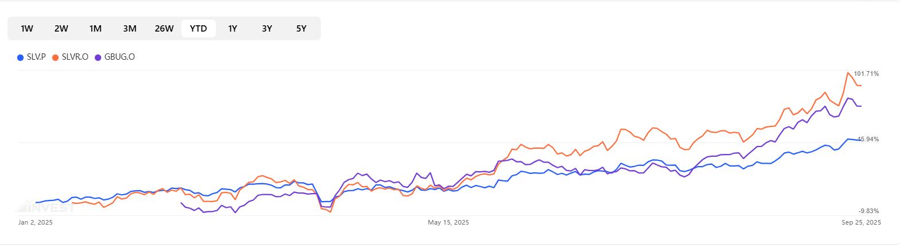Switch to the 5Y range
The width and height of the screenshot is (900, 247).
301,29
